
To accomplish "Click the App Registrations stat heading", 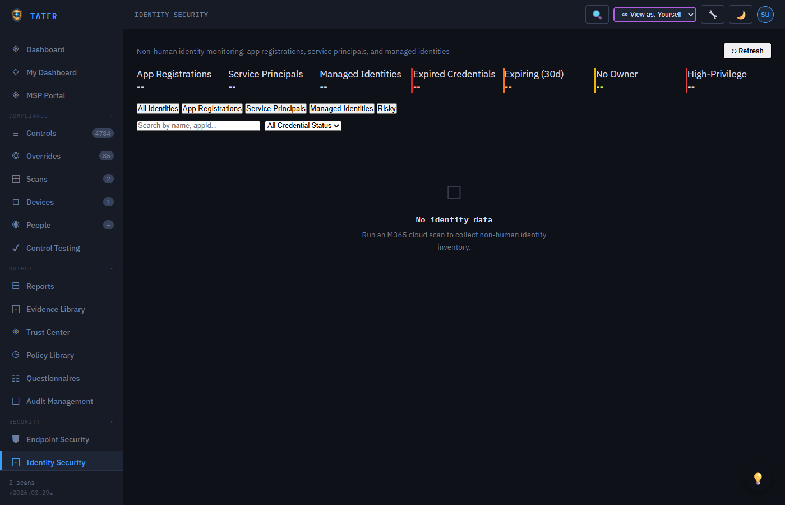I will (x=174, y=74).
